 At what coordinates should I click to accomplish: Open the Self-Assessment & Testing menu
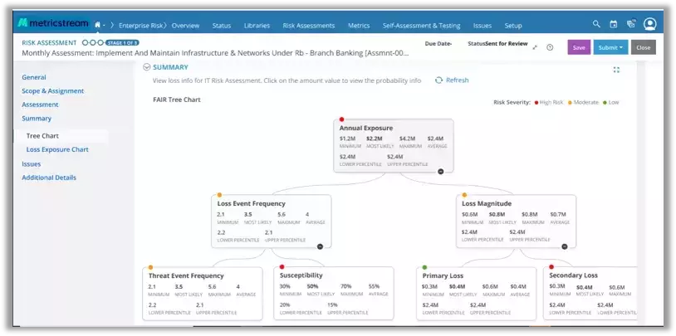pos(421,26)
